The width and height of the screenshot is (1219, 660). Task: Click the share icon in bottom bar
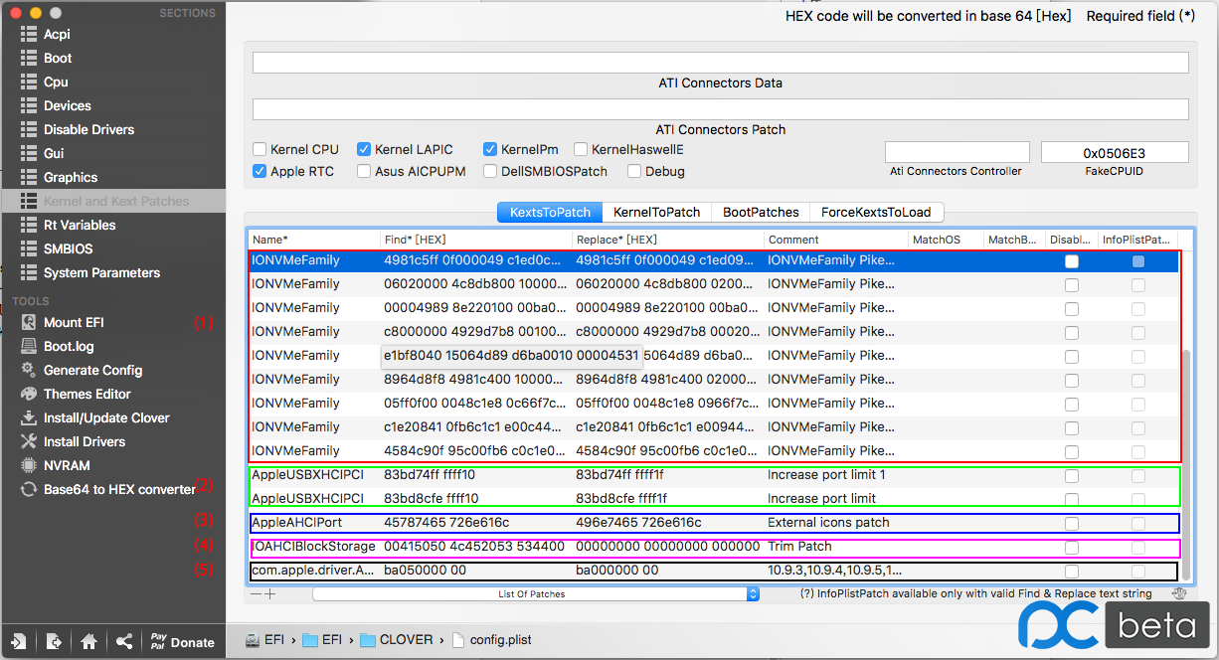tap(124, 641)
